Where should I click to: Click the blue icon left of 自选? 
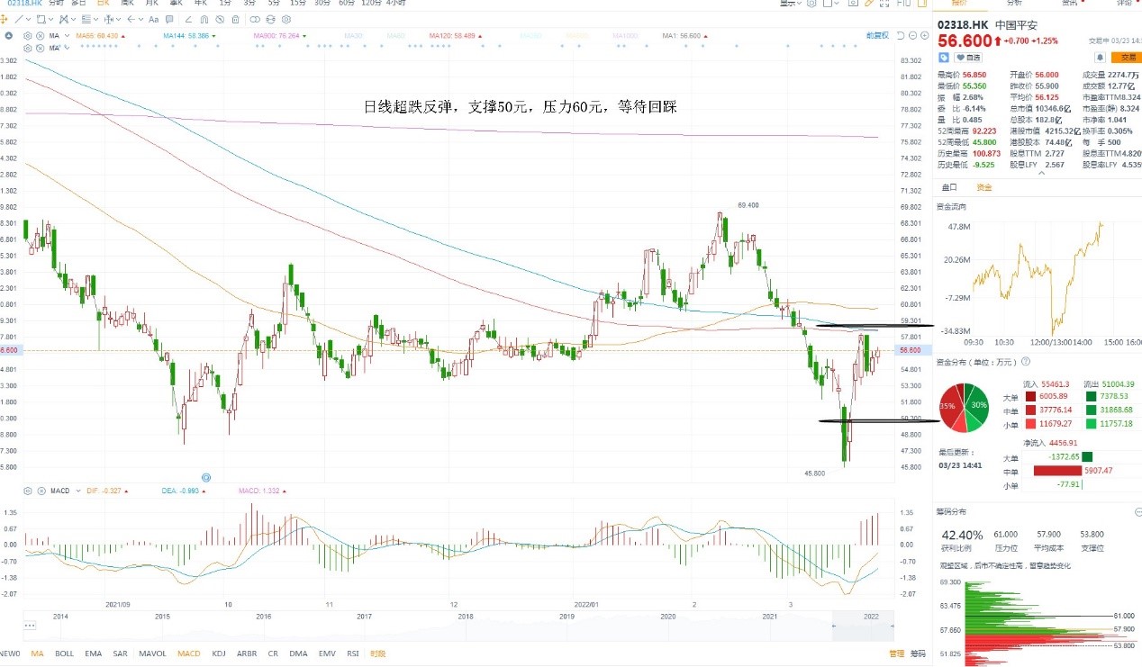click(x=944, y=58)
